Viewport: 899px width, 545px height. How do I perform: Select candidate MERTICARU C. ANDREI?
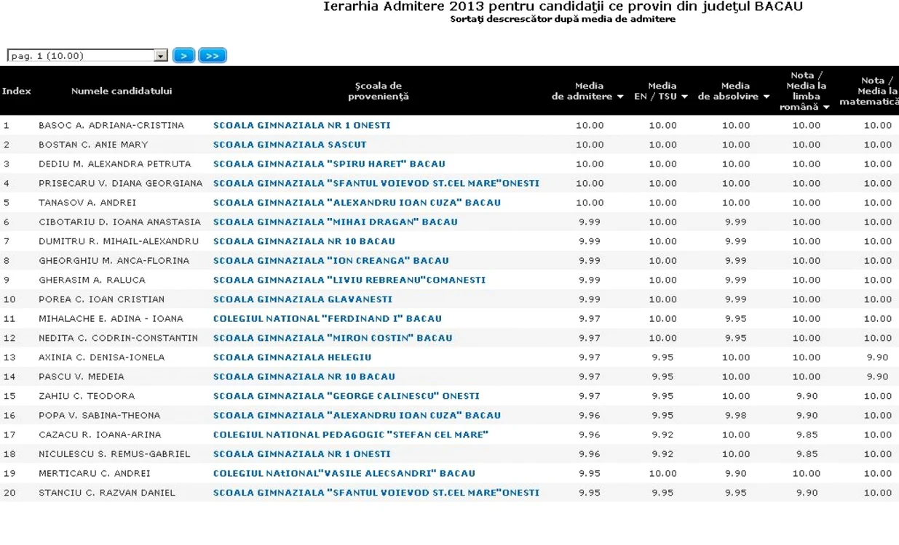[x=95, y=473]
